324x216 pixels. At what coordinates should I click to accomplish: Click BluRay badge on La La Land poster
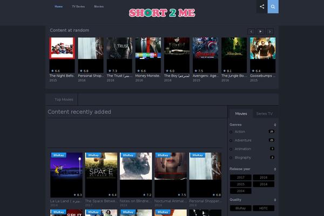pos(58,155)
